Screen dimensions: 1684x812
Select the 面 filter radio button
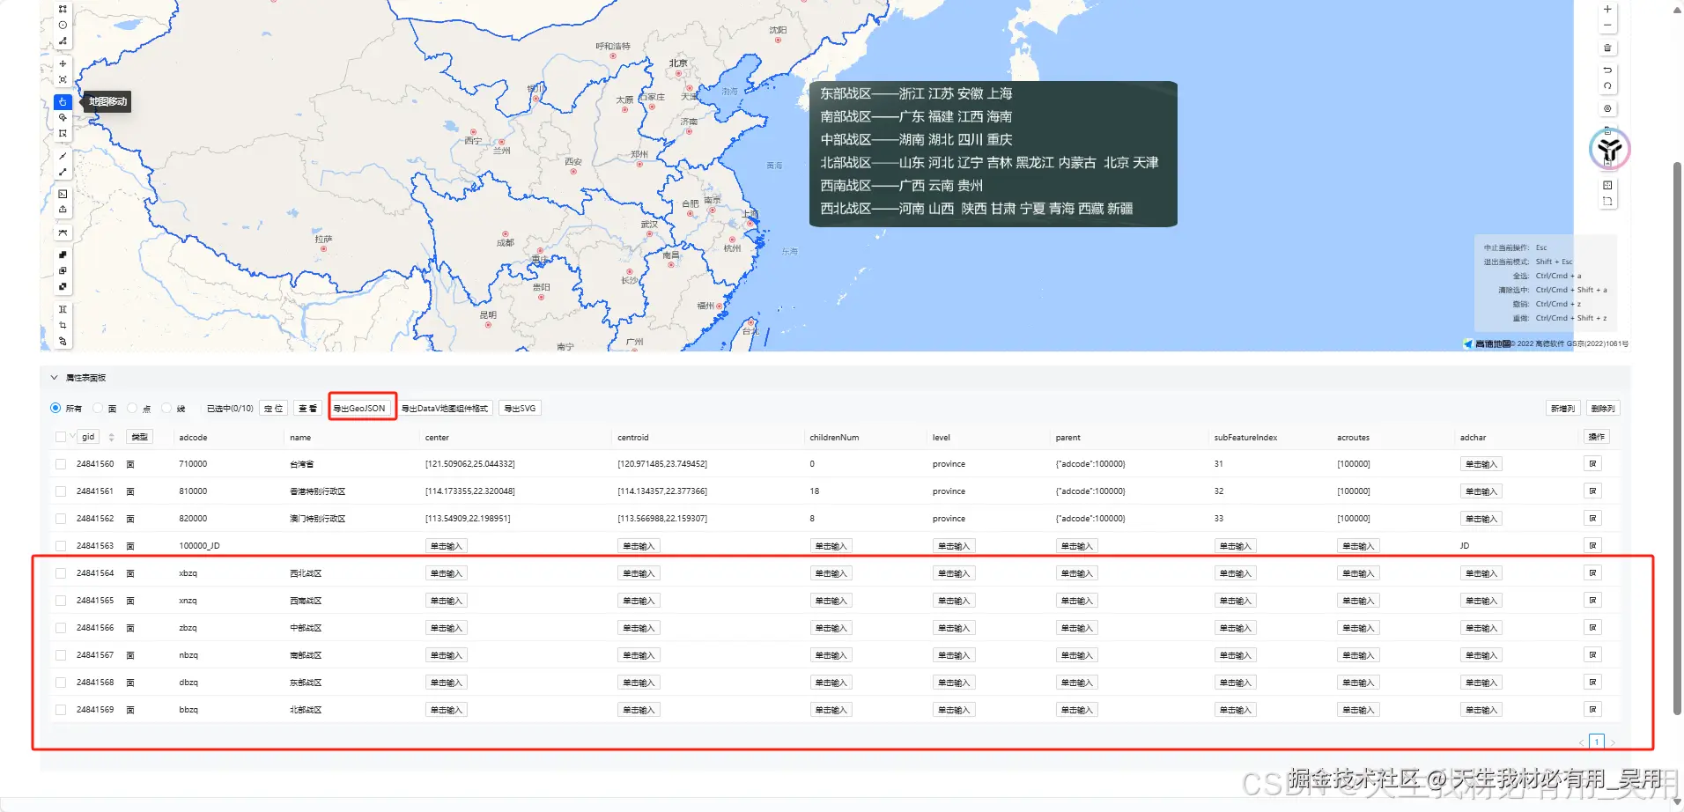97,408
